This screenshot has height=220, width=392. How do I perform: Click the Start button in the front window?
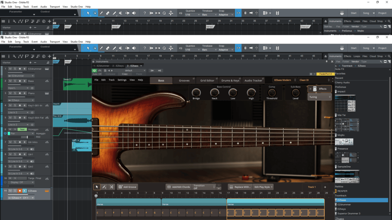coord(353,48)
